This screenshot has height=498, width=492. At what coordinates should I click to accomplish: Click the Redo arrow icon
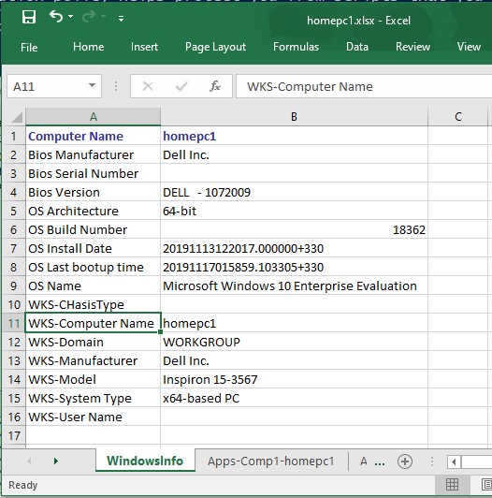(x=89, y=16)
